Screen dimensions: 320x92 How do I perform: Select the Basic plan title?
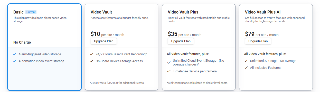coord(18,12)
